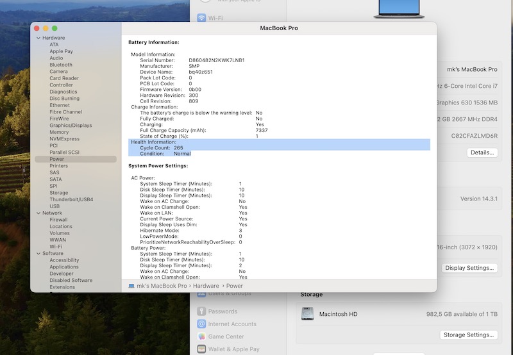This screenshot has width=513, height=355.
Task: Click the Details... button
Action: tap(482, 153)
